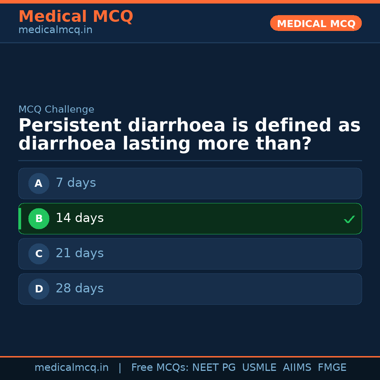Click the letter A option circle

click(x=39, y=183)
